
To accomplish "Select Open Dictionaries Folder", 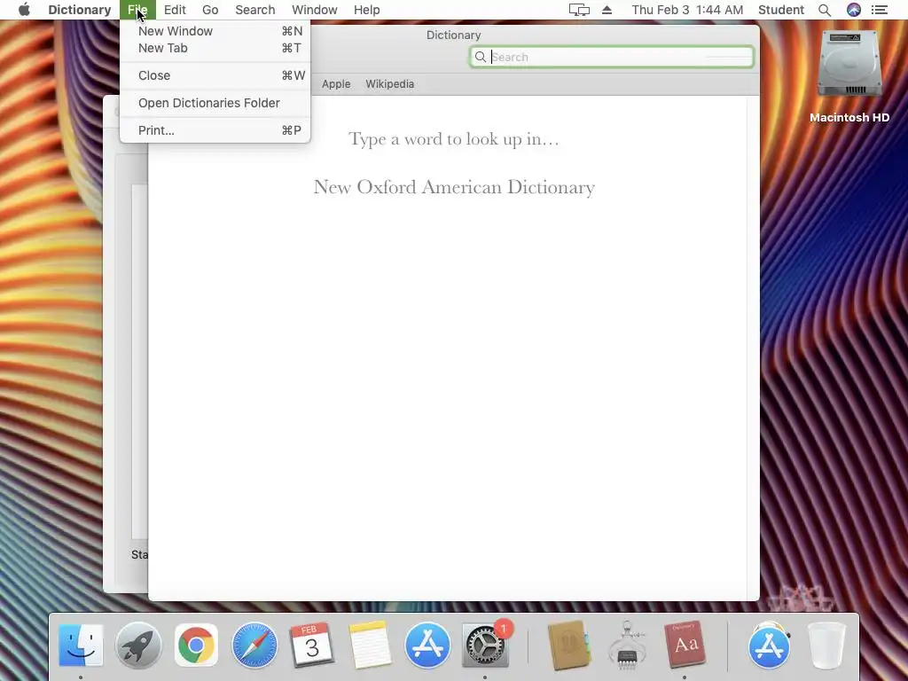I will [x=215, y=103].
